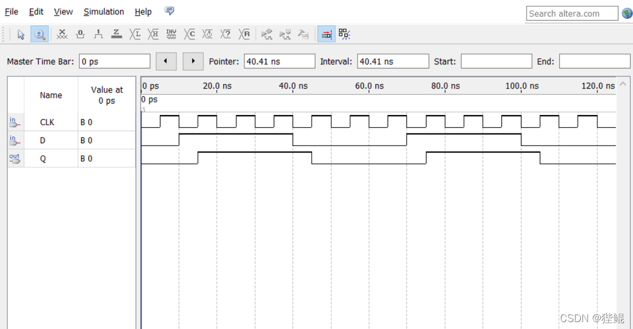Open the Simulation menu

pyautogui.click(x=103, y=12)
